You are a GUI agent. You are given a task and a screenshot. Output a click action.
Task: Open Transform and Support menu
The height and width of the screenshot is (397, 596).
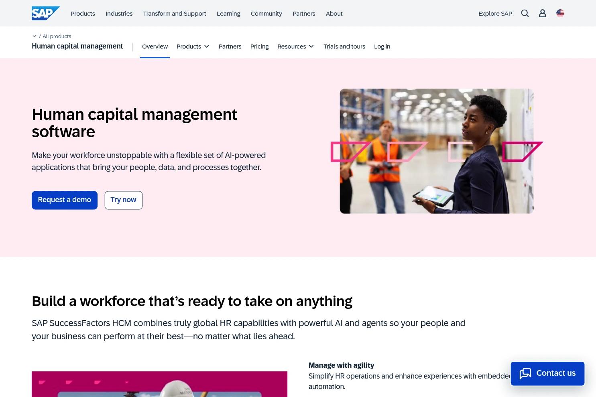(175, 14)
